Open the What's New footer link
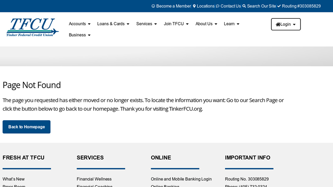333x187 pixels. (x=14, y=179)
